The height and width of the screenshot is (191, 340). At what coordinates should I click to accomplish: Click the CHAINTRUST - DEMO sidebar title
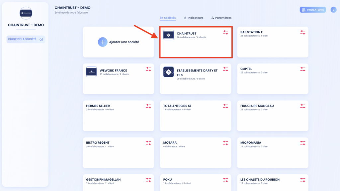26,25
